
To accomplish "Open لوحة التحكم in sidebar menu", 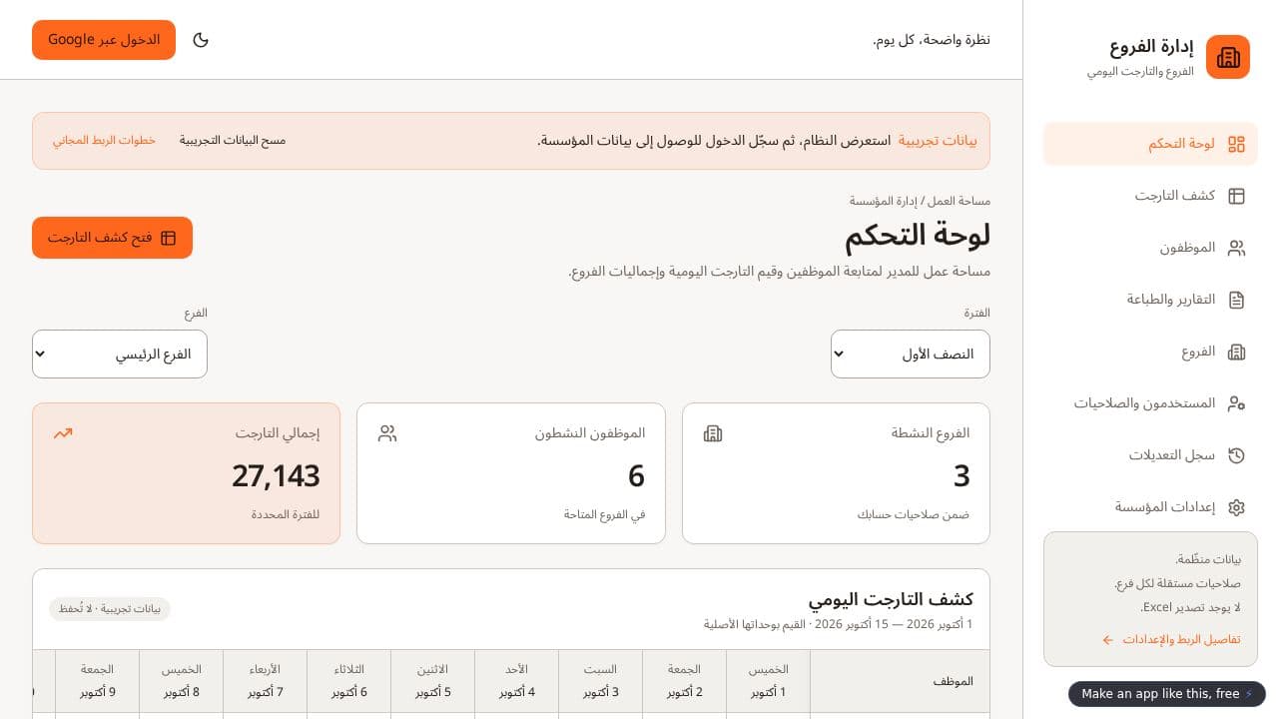I will 1150,144.
